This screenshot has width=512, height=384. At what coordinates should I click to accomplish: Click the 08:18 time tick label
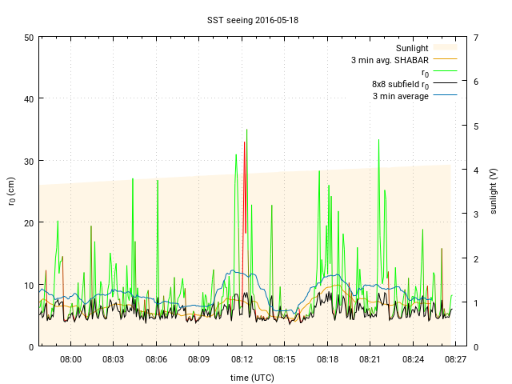pyautogui.click(x=327, y=359)
